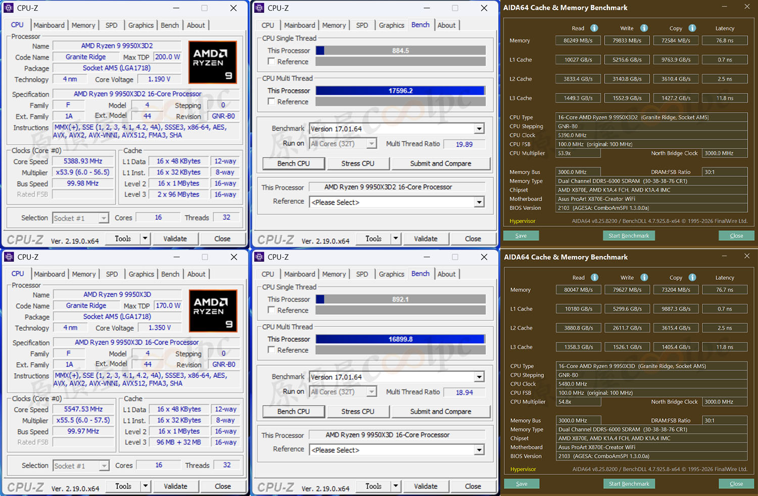Expand the Reference <Please Select> dropdown for Ryzen 9950X3D
This screenshot has height=496, width=758.
[479, 450]
